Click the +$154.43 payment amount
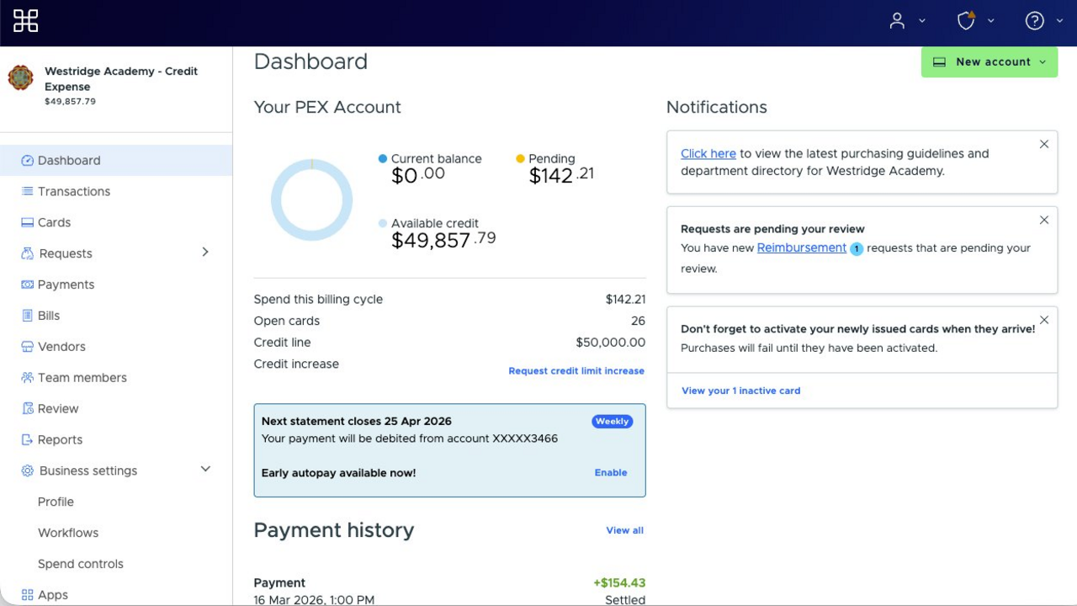 click(619, 583)
